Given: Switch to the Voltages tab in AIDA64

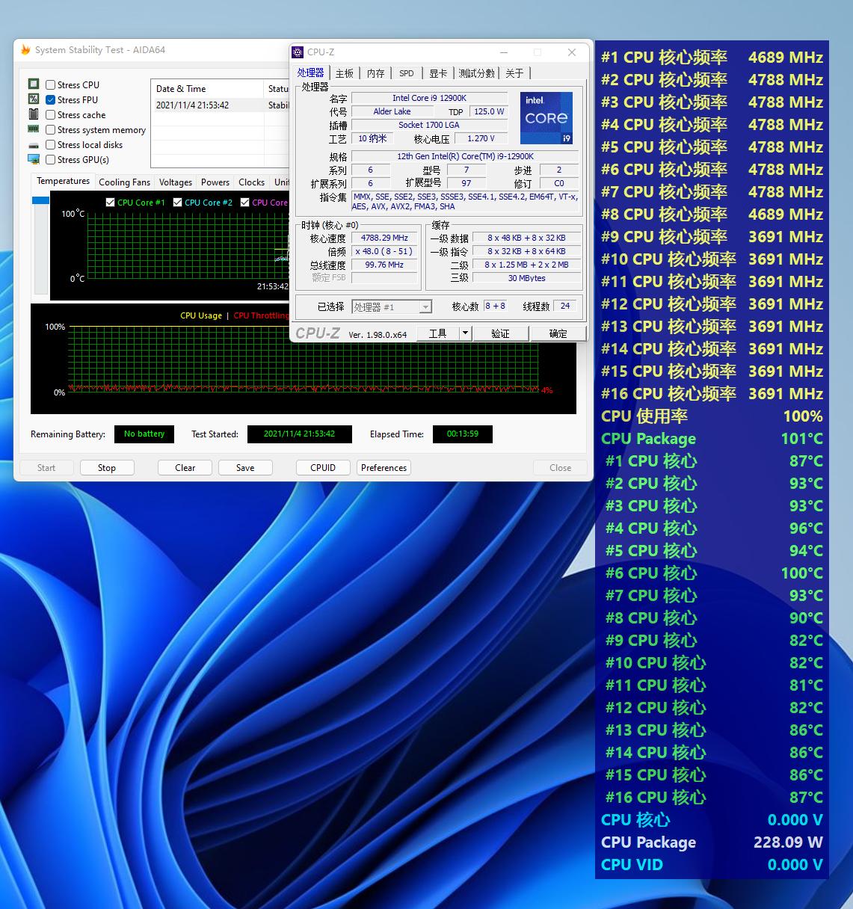Looking at the screenshot, I should pos(176,182).
